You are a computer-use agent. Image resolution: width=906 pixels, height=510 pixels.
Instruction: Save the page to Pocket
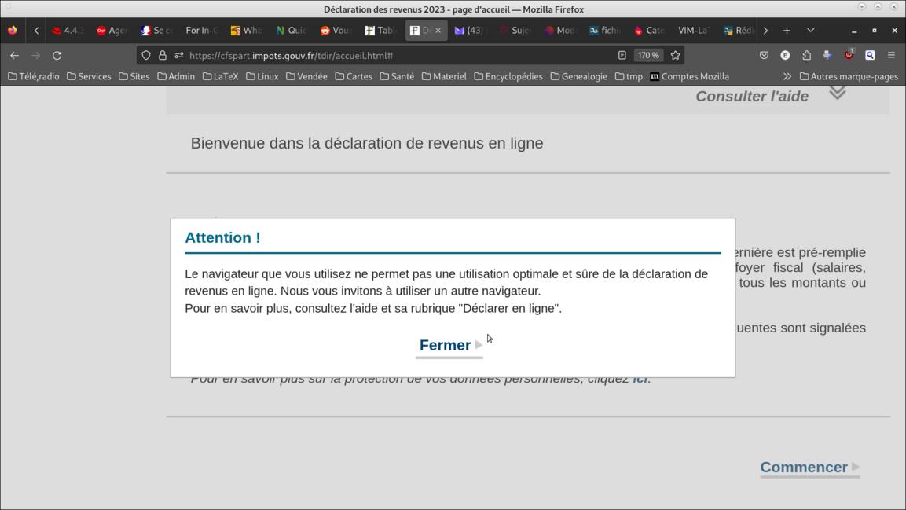pos(764,55)
